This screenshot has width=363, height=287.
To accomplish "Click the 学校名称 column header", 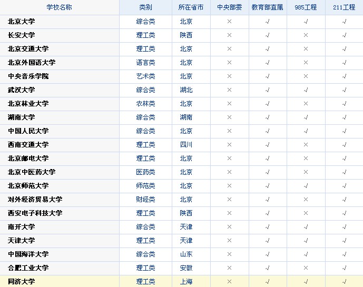I will pyautogui.click(x=59, y=7).
